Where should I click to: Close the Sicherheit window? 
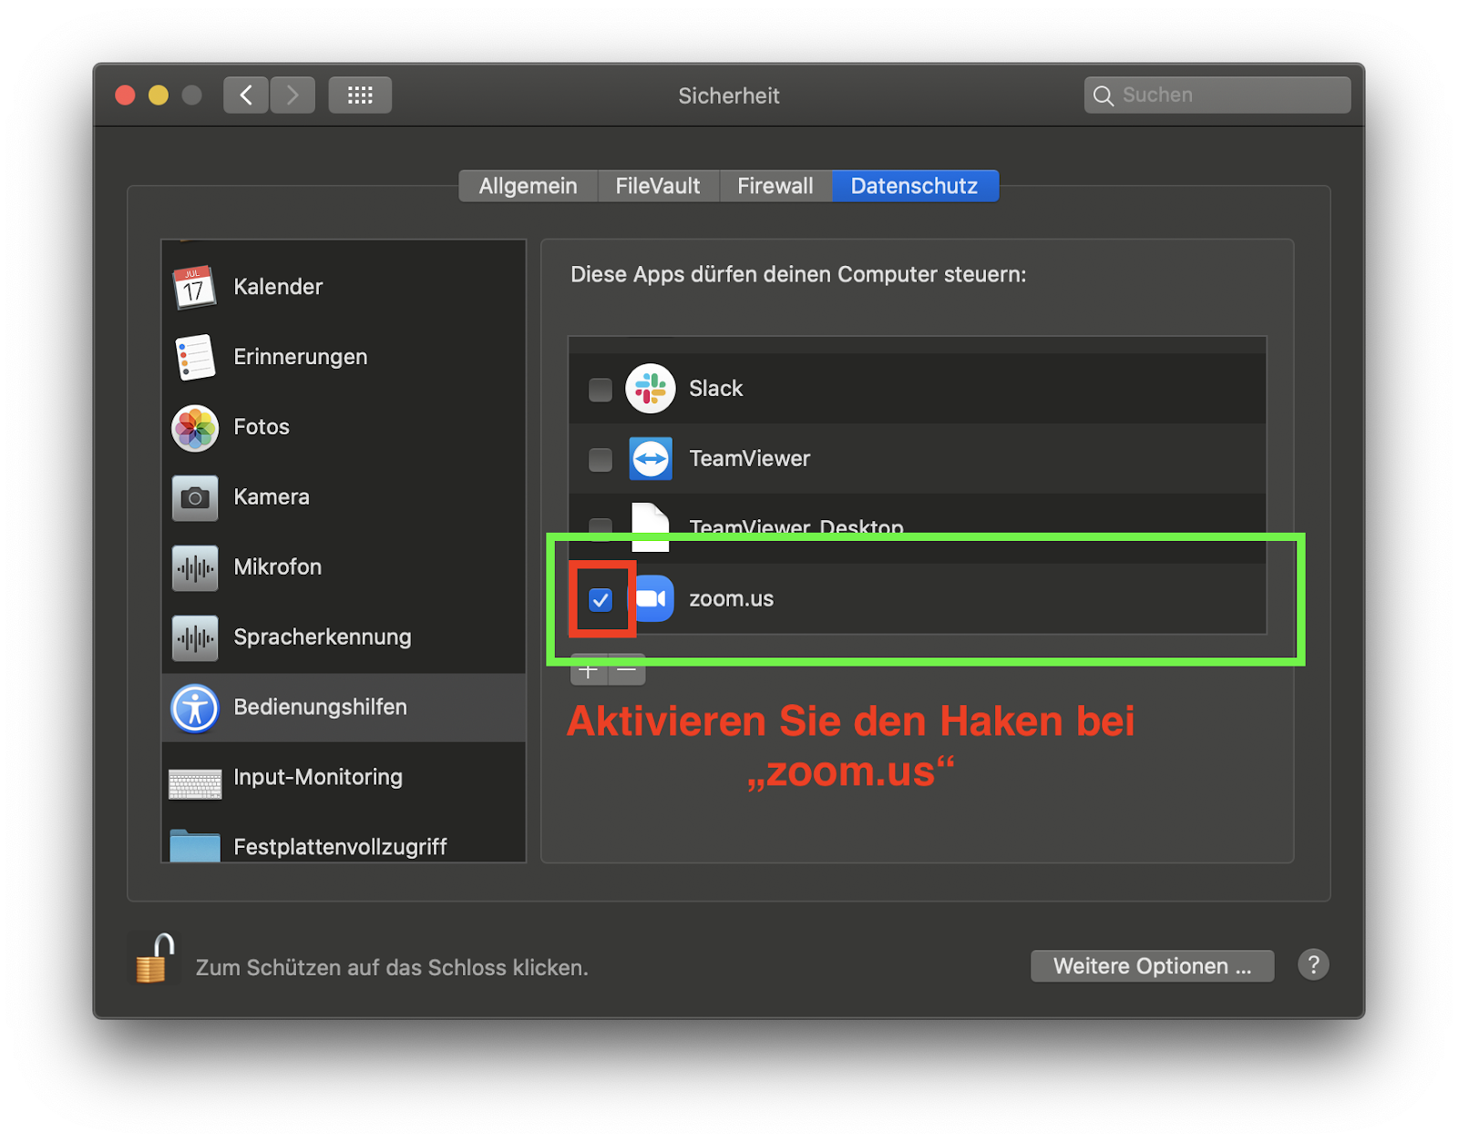pos(126,95)
